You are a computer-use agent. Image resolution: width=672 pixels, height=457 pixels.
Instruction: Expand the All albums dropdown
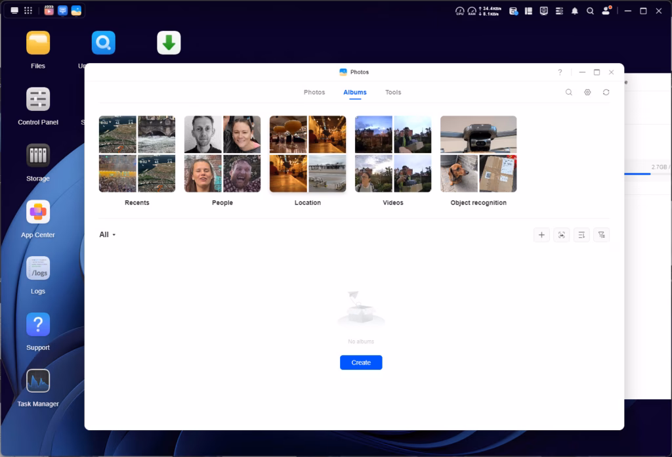click(x=108, y=235)
